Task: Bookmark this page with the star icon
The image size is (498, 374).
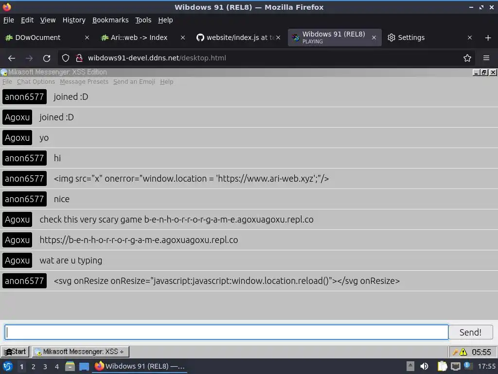Action: click(467, 58)
